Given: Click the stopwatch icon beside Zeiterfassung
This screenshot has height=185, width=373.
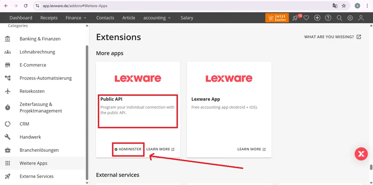Looking at the screenshot, I should click(x=8, y=107).
